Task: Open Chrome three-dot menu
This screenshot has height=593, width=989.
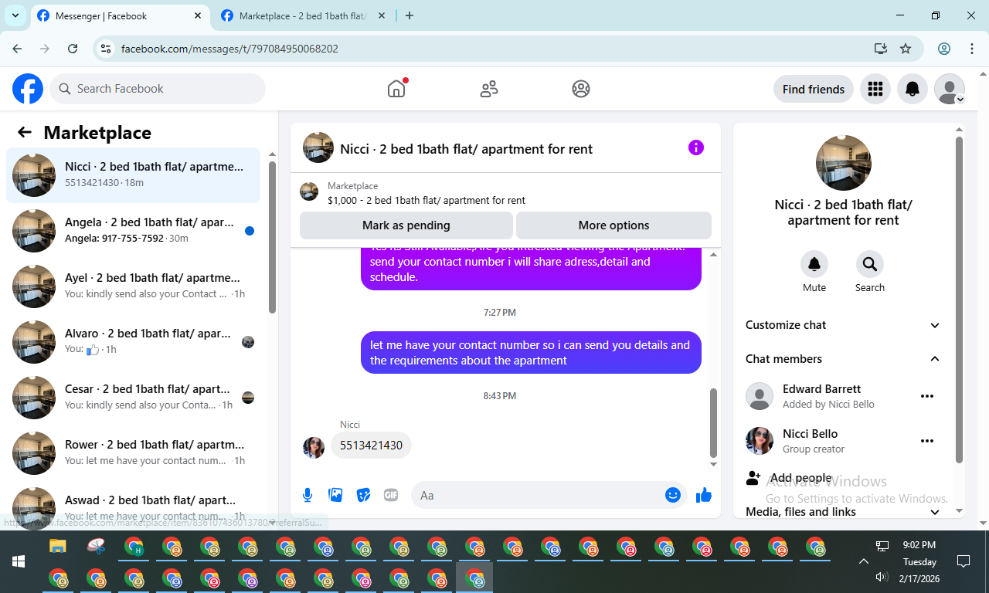Action: click(972, 49)
